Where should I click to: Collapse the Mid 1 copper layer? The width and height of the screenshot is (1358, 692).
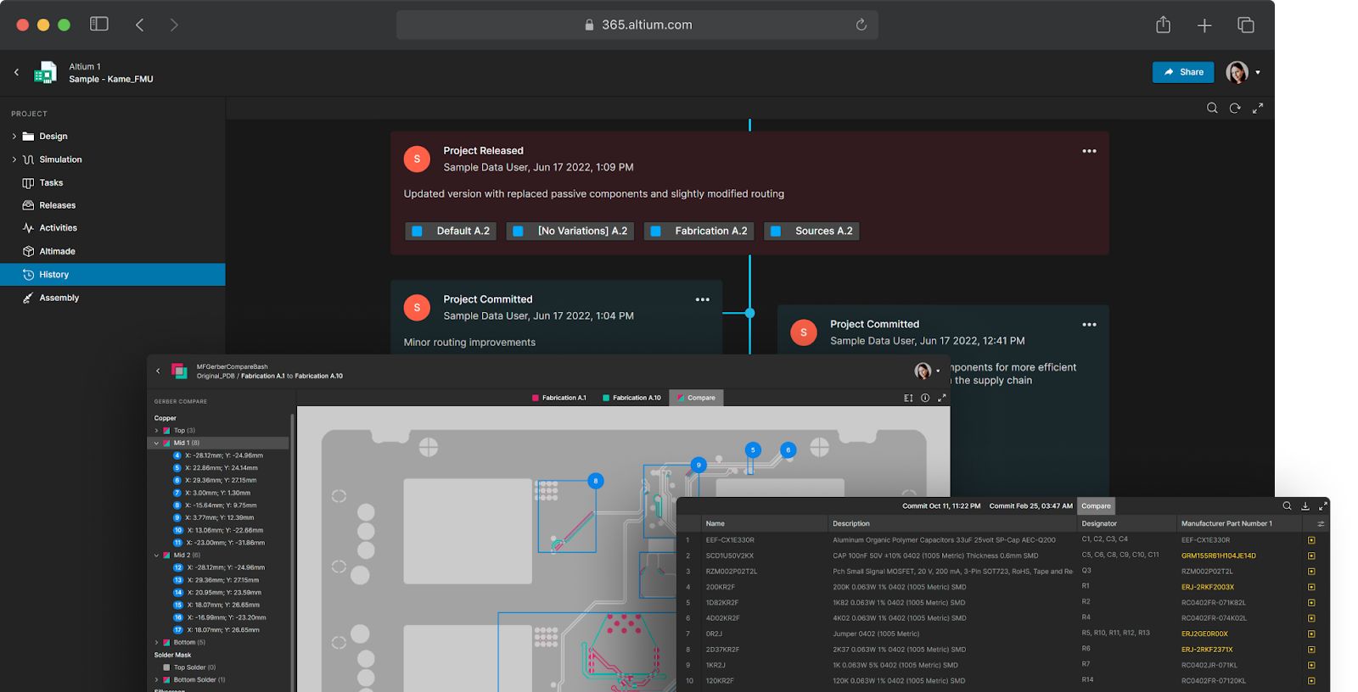pyautogui.click(x=157, y=443)
